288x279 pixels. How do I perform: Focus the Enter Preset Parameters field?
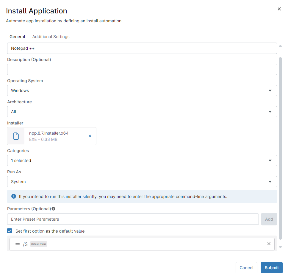(133, 219)
